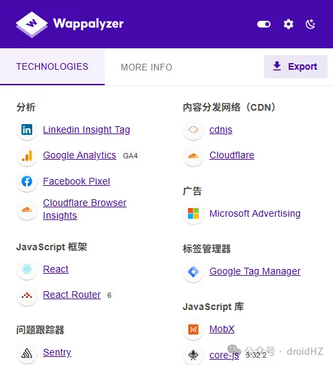Click the React Router dots icon

27,296
